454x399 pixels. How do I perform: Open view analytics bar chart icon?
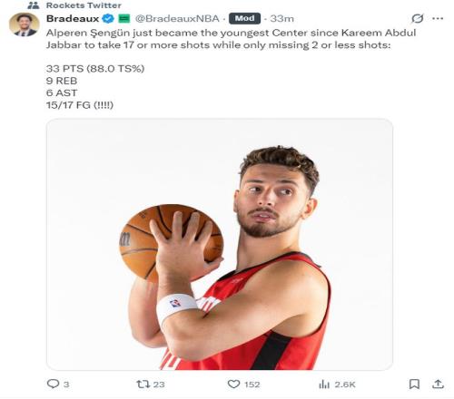(x=324, y=384)
